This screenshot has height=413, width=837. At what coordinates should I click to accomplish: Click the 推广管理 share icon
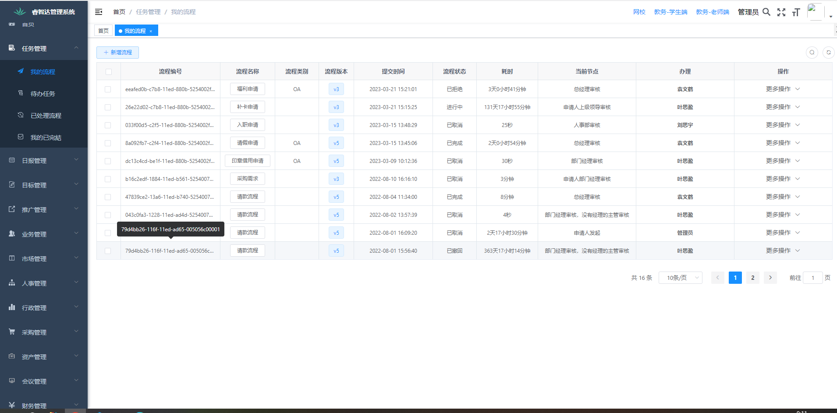click(x=12, y=209)
